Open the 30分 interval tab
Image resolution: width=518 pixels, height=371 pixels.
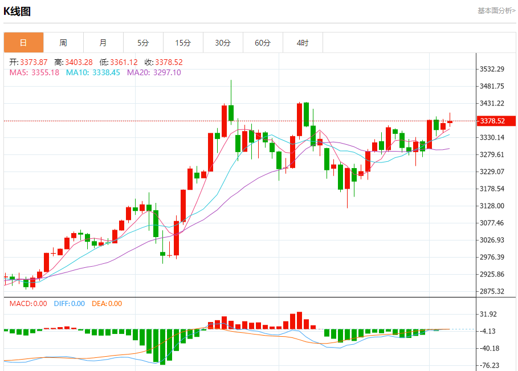coord(223,43)
